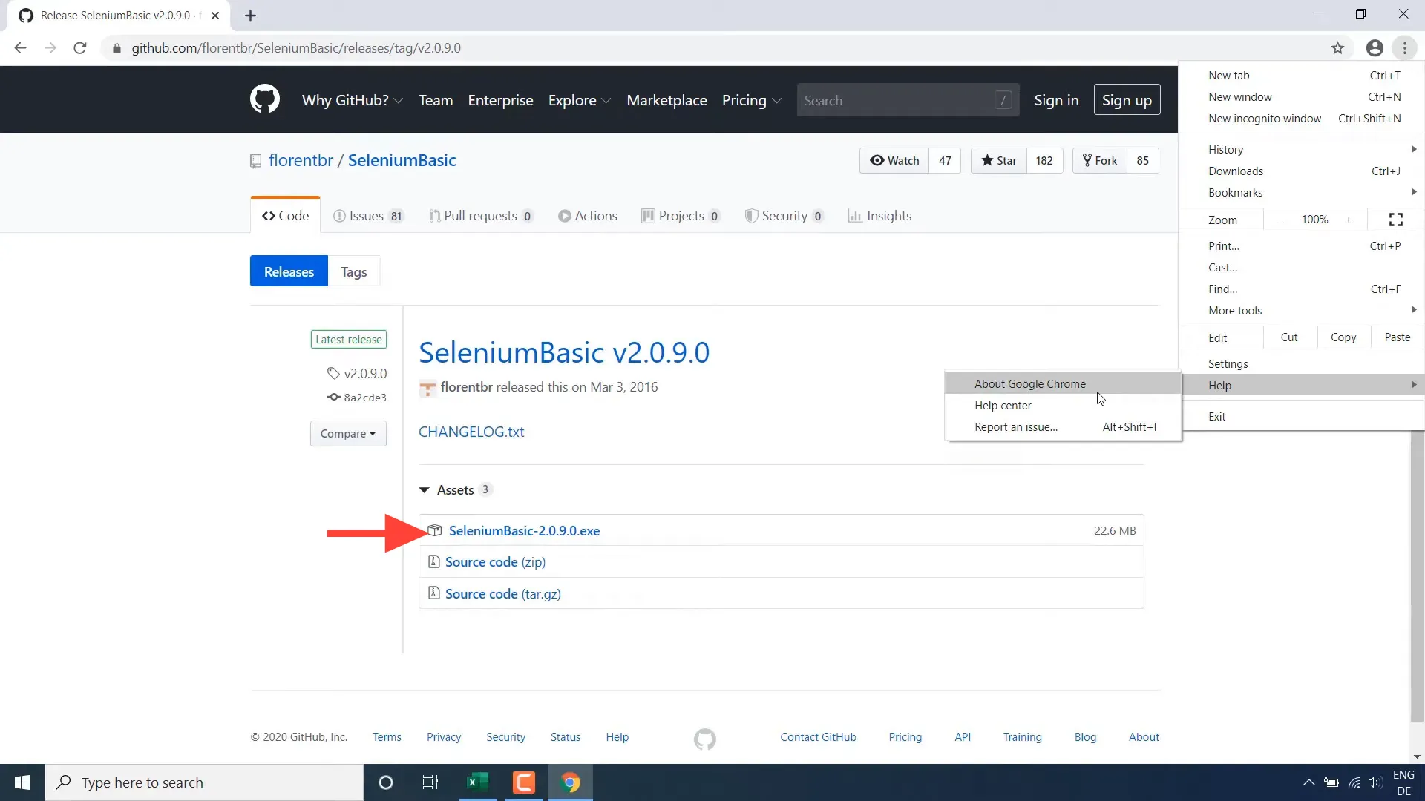Click the commit hash 8a2cde3 icon
Screen dimensions: 1425x801
[333, 397]
